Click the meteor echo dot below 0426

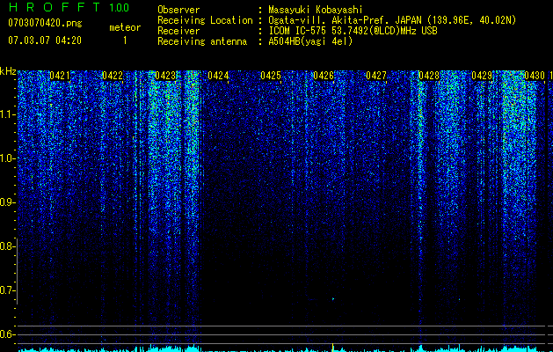pos(333,299)
